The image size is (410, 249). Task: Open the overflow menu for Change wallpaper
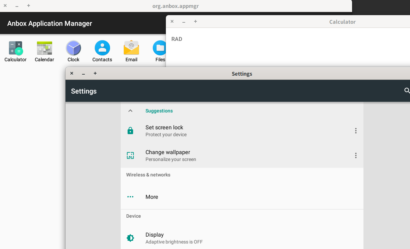click(x=356, y=155)
